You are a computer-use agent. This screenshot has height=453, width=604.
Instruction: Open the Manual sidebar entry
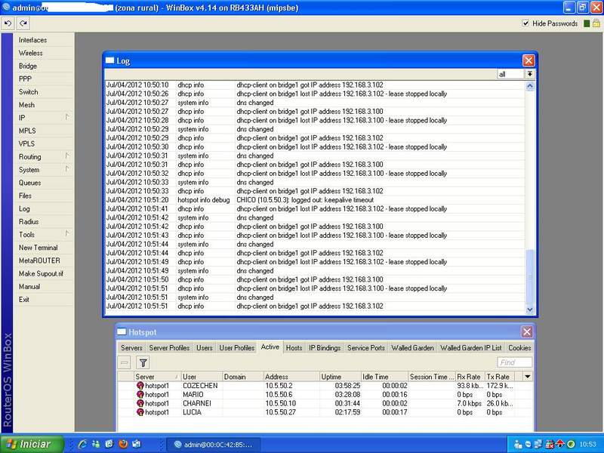[29, 287]
